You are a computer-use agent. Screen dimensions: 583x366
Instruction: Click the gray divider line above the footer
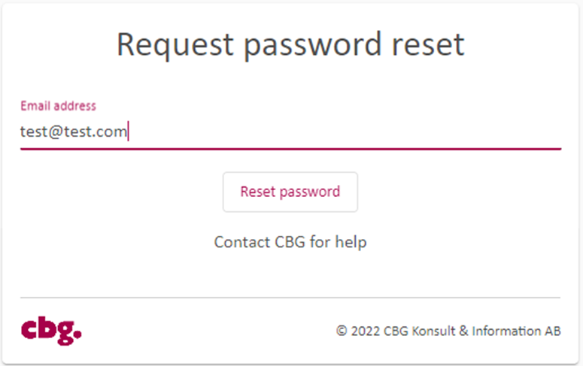point(290,298)
